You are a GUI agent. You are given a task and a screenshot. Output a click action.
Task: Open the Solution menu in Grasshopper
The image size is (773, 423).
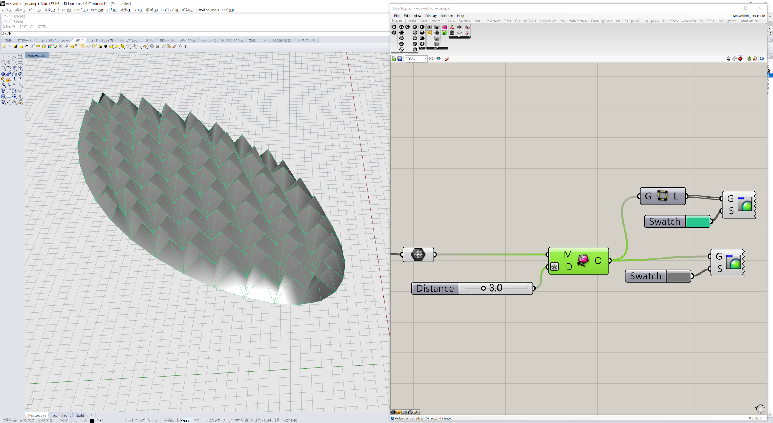pyautogui.click(x=447, y=15)
